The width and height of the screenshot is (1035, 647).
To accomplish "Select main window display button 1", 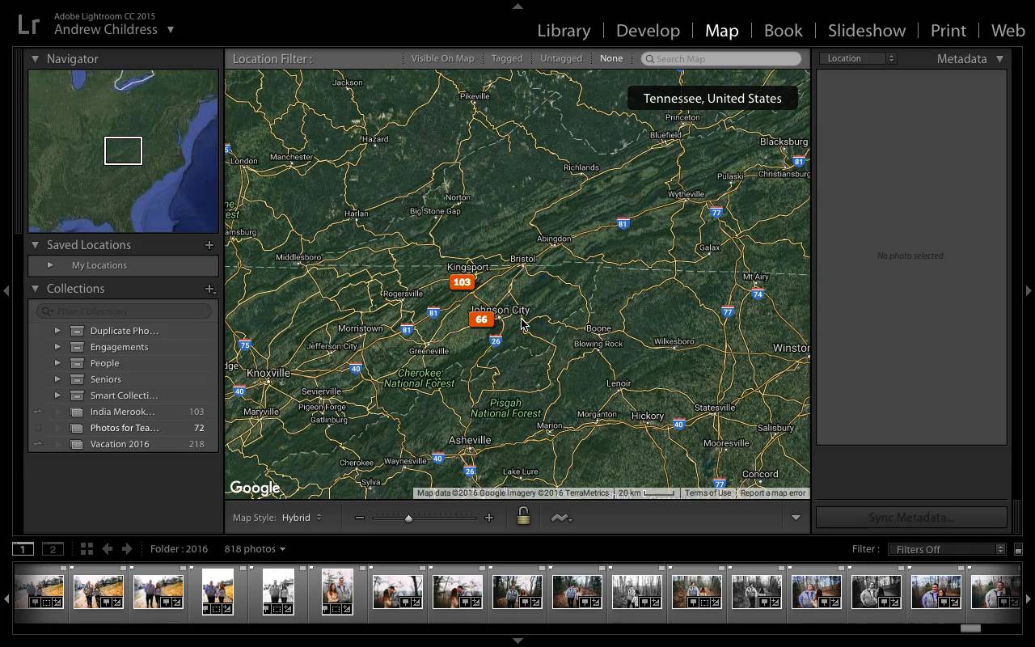I will tap(23, 549).
